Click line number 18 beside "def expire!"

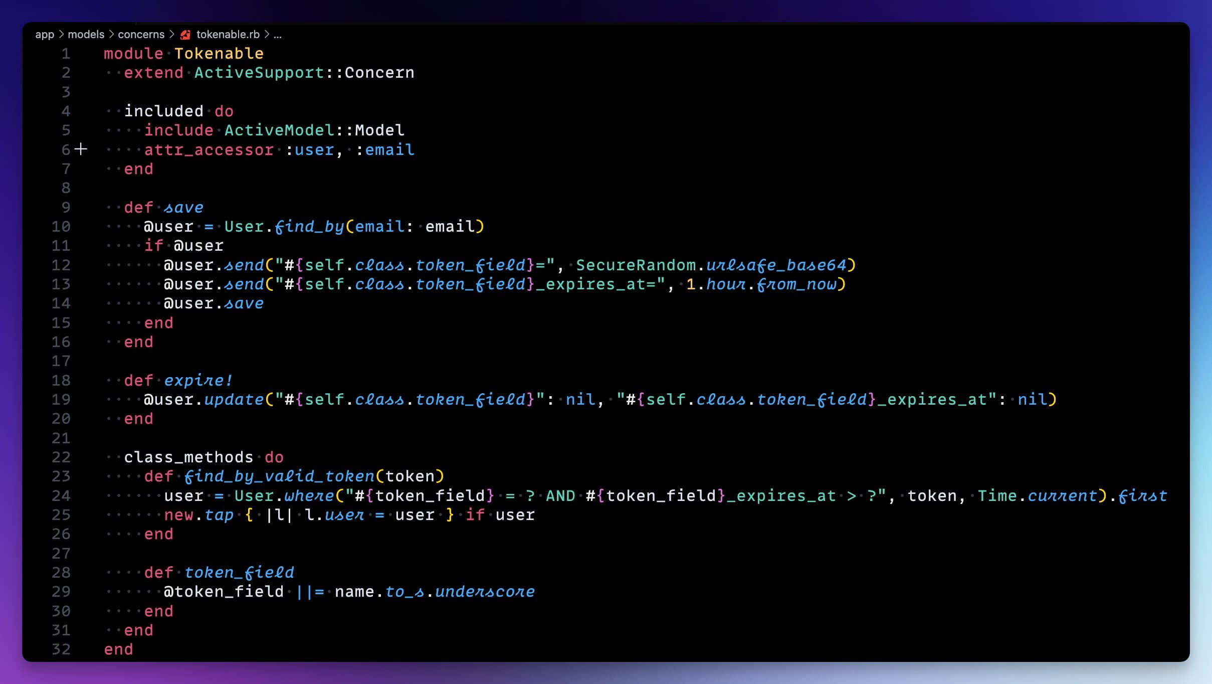click(x=61, y=381)
